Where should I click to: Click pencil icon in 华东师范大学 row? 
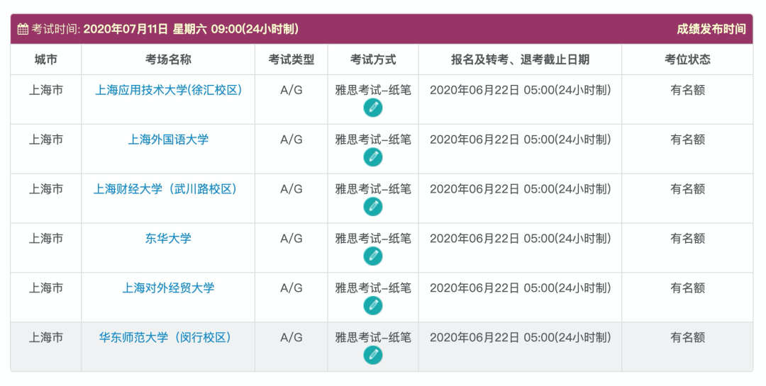tap(373, 356)
